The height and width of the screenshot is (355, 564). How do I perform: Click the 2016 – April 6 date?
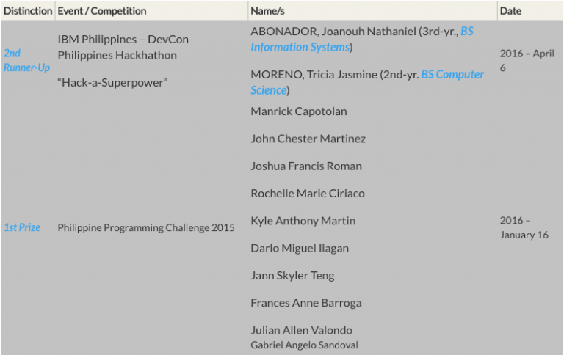[527, 60]
